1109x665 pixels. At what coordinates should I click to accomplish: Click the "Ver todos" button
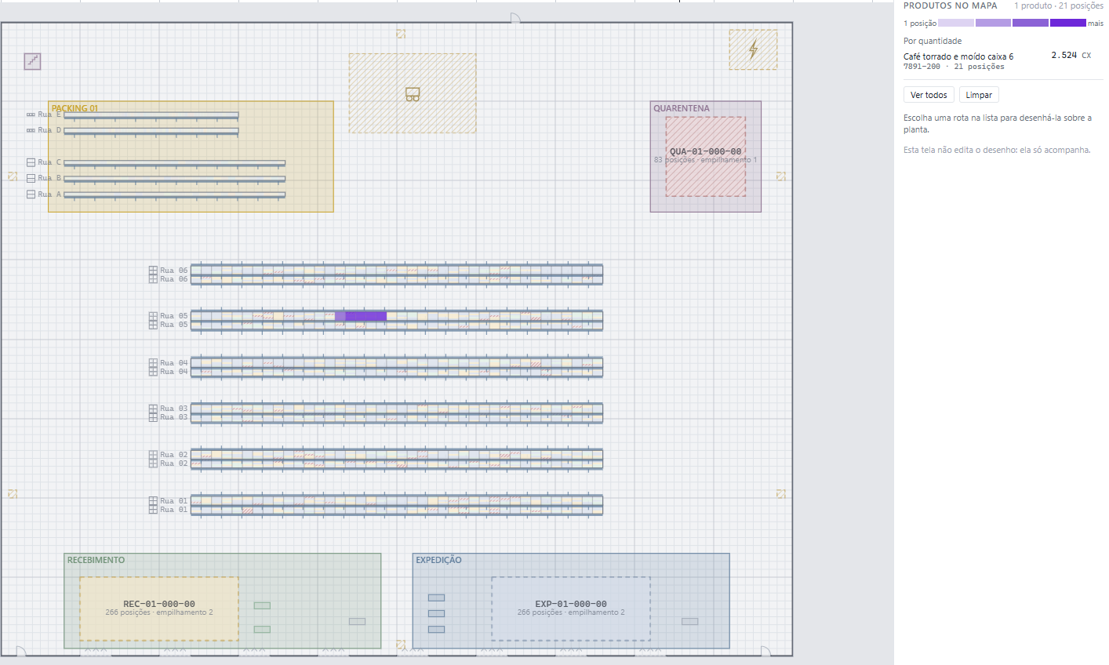coord(929,95)
